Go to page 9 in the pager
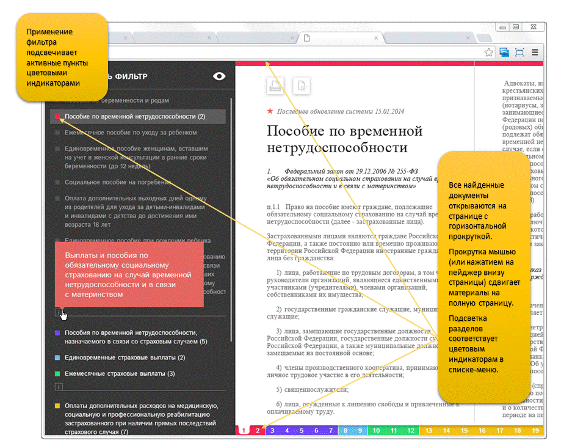The image size is (586, 440). pyautogui.click(x=360, y=430)
